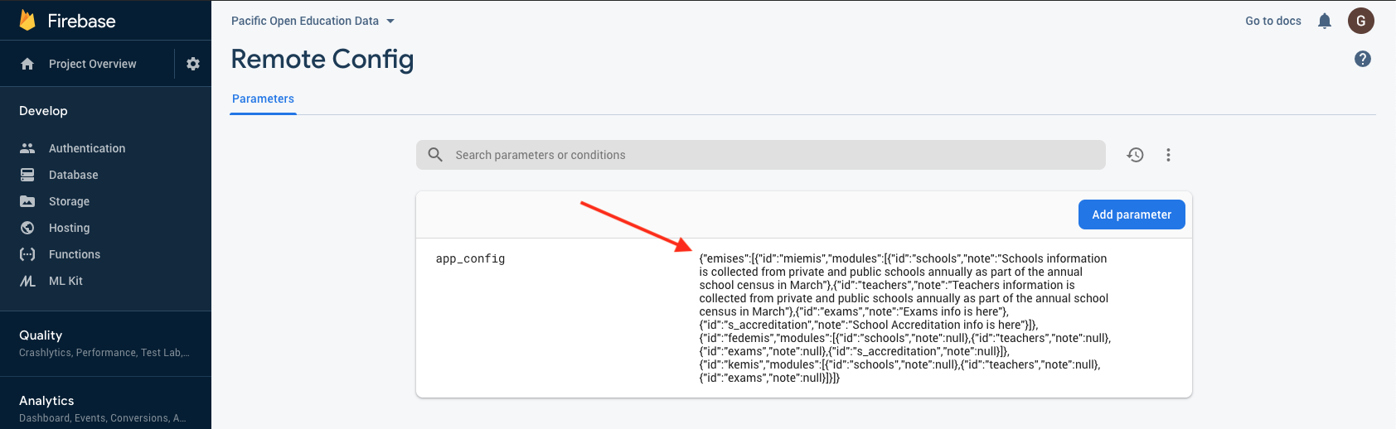
Task: Open the help question mark icon
Action: 1363,59
